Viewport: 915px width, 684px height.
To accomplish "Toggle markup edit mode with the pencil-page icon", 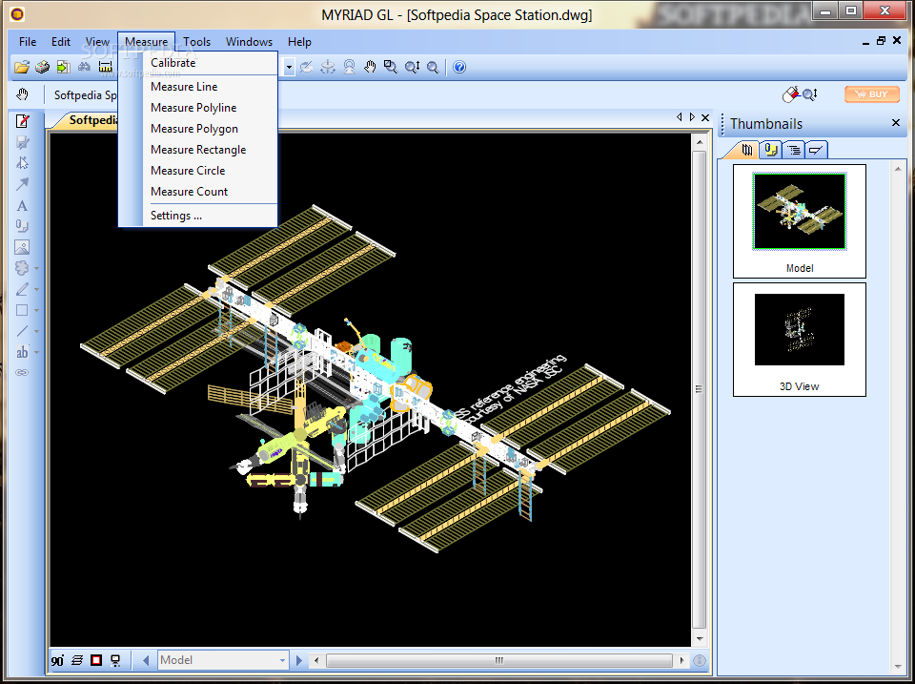I will pos(22,121).
